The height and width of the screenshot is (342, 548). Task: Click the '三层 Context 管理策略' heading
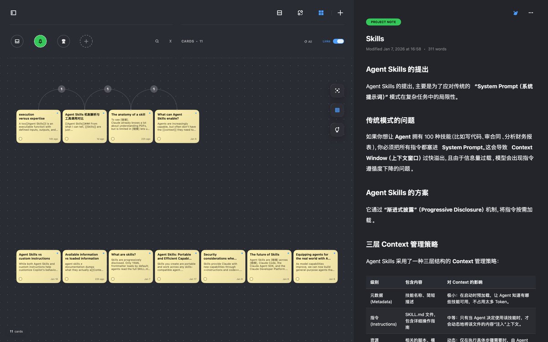pyautogui.click(x=402, y=244)
